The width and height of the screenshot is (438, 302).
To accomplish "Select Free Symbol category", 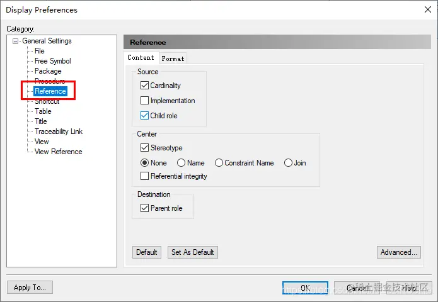I will [x=52, y=61].
